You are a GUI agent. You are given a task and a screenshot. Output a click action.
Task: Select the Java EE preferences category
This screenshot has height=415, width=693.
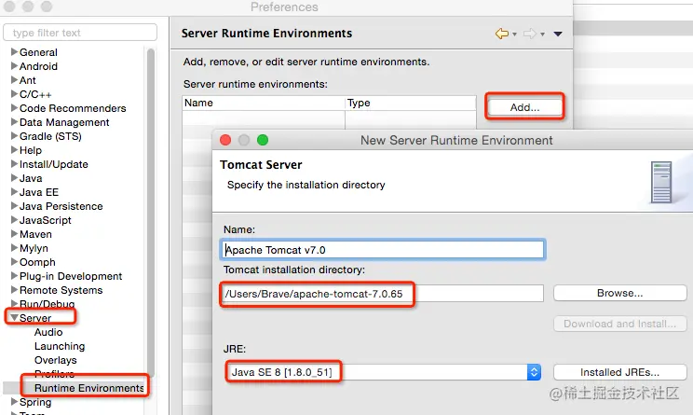[x=39, y=192]
